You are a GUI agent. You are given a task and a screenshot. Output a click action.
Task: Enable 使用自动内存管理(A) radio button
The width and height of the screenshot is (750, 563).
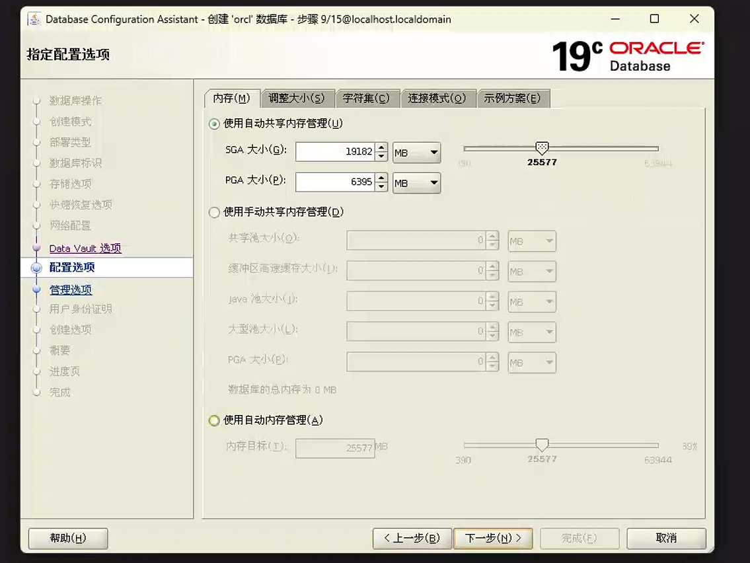[x=214, y=420]
